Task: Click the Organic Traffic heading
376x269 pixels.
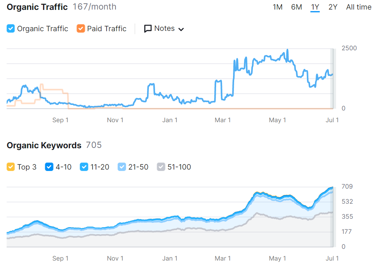Action: [x=37, y=7]
